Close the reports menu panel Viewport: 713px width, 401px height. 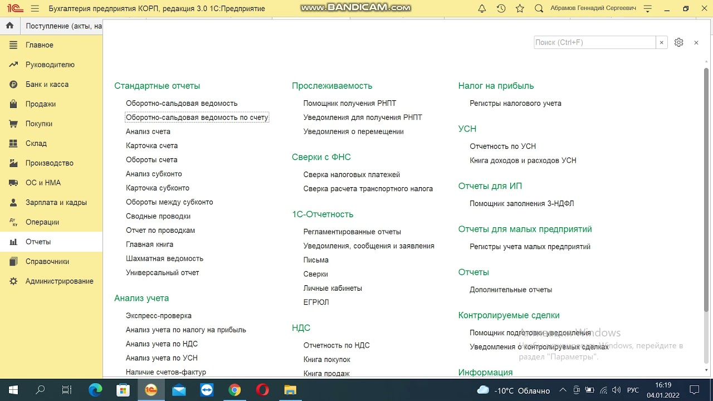(696, 42)
